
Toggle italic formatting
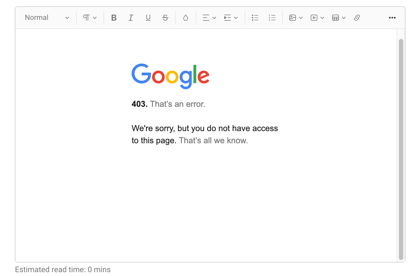[131, 18]
